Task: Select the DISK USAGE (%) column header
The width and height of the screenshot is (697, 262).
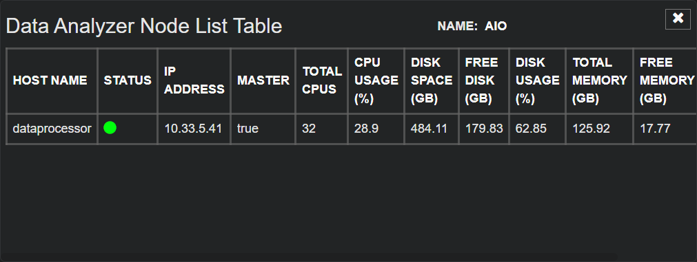Action: 538,80
